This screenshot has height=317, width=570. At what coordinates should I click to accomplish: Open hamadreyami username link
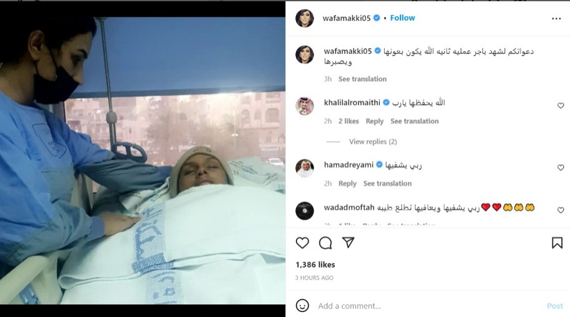[349, 165]
